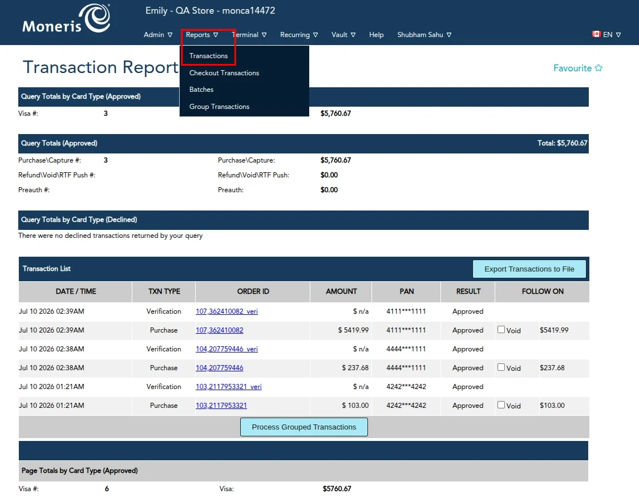Click the ORDER ID column header
This screenshot has width=639, height=502.
pyautogui.click(x=253, y=292)
